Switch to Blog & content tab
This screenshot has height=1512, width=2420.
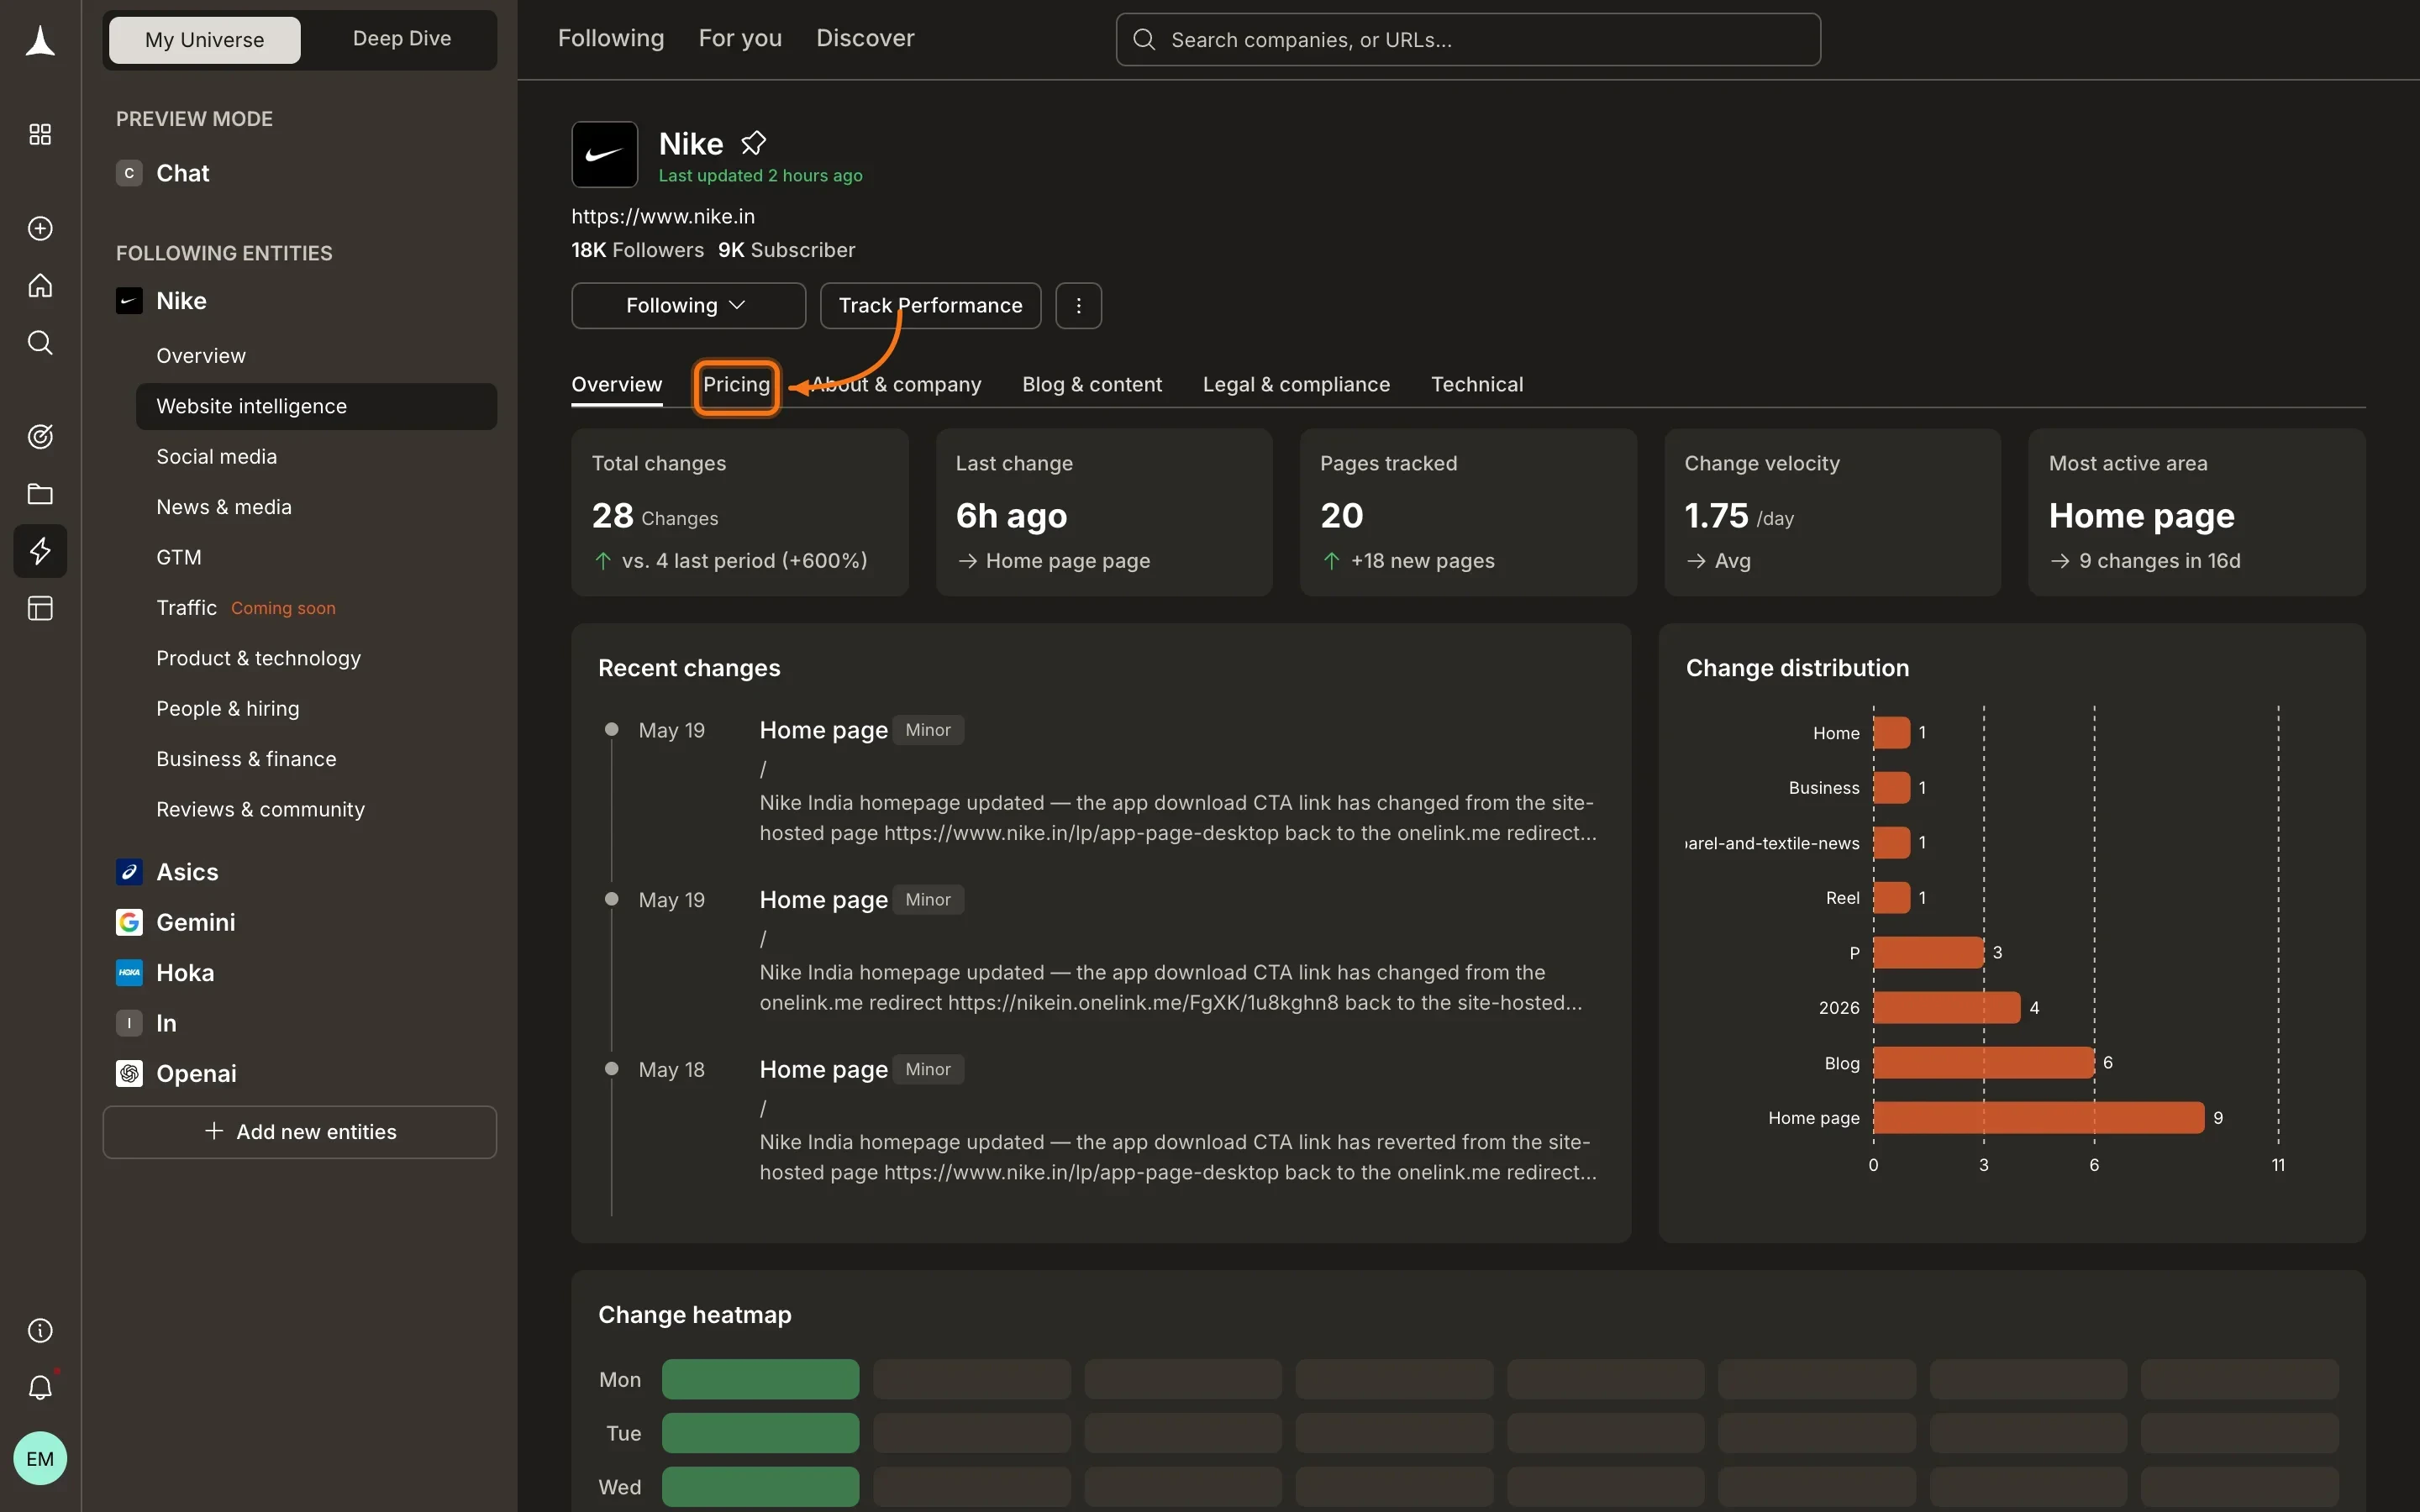(x=1092, y=385)
